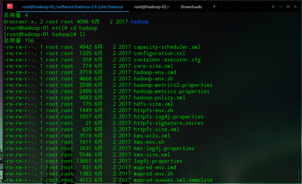Image resolution: width=302 pixels, height=184 pixels.
Task: Click hadoop-policy.xml file name
Action: tap(160, 98)
